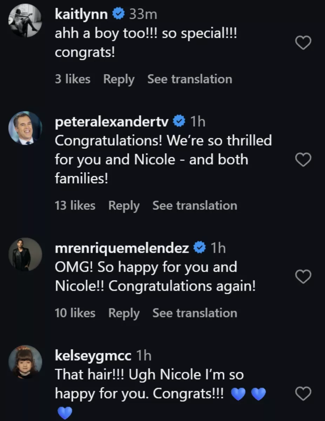Image resolution: width=325 pixels, height=421 pixels.
Task: Open mrenriquemelendez's profile photo
Action: pos(25,254)
